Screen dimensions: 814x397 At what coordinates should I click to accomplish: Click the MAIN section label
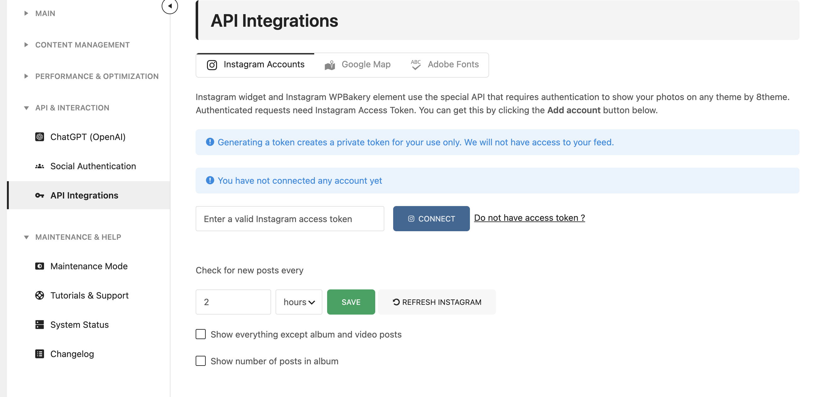coord(45,13)
